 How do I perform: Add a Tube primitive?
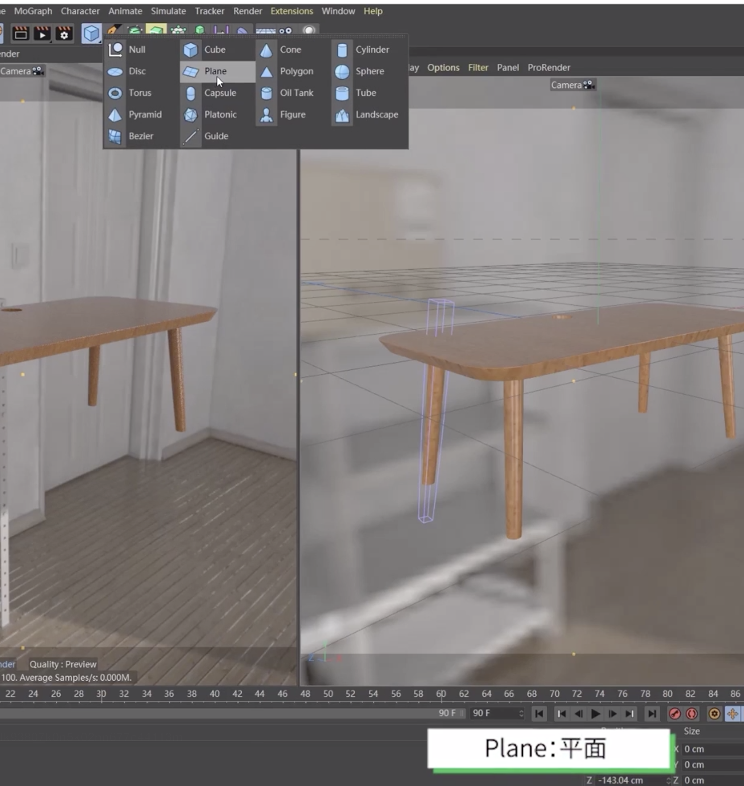pyautogui.click(x=369, y=93)
